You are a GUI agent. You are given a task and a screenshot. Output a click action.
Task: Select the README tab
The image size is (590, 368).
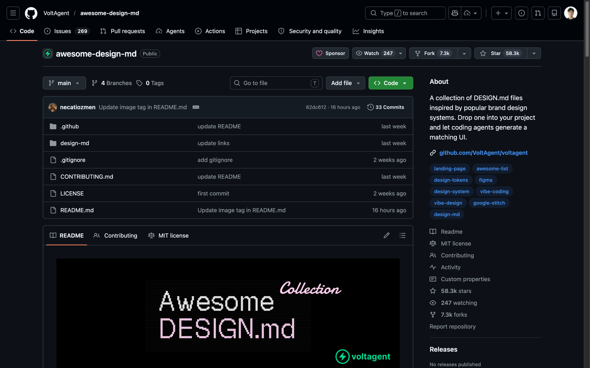click(67, 236)
